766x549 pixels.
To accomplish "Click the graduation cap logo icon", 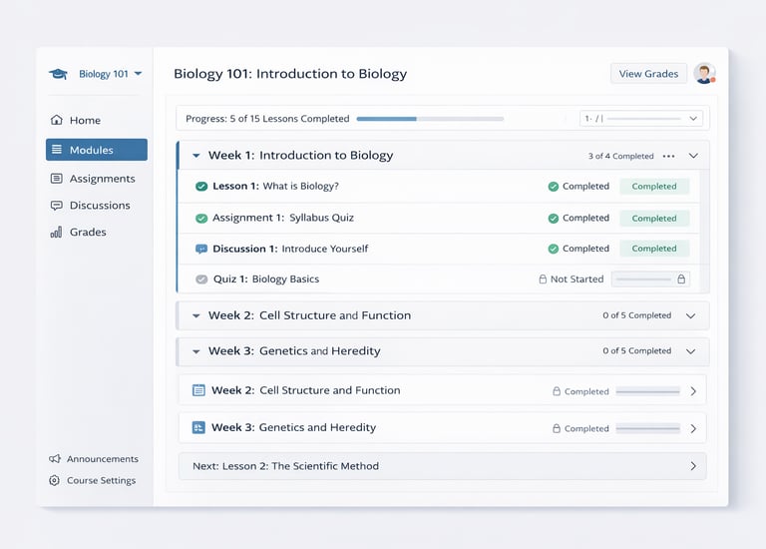I will click(x=58, y=74).
